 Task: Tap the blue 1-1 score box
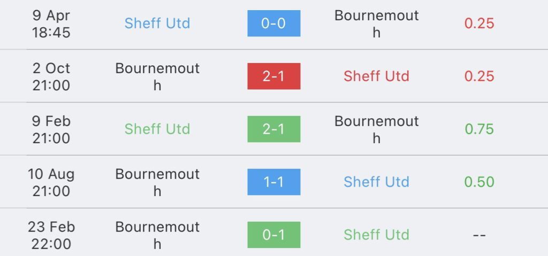(x=273, y=182)
